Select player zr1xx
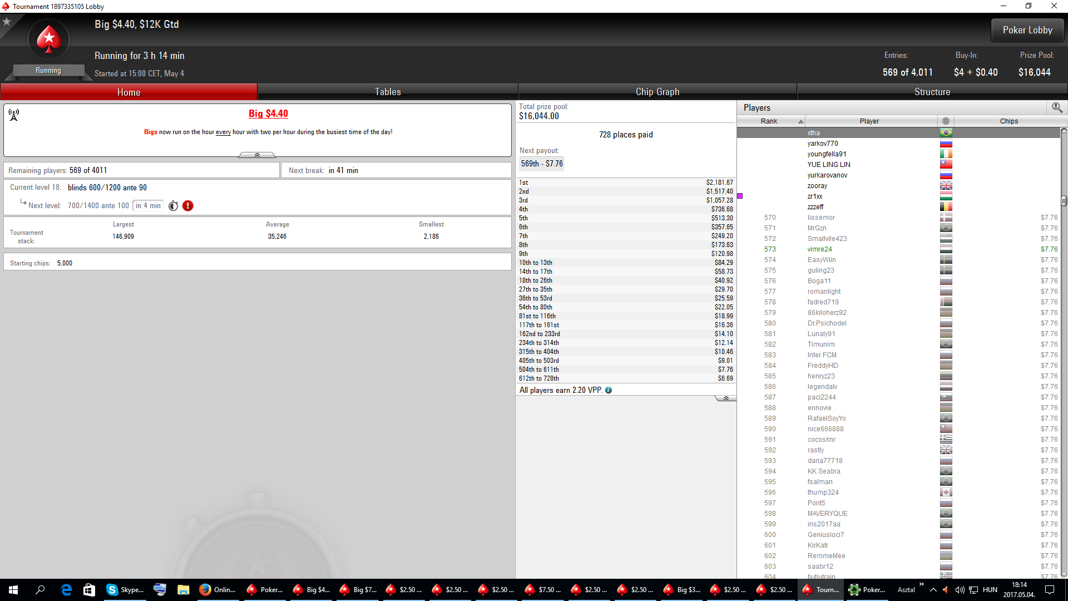This screenshot has height=601, width=1068. (898, 196)
